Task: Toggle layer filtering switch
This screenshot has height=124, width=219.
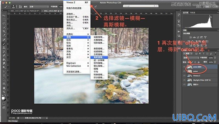Action: (x=216, y=54)
